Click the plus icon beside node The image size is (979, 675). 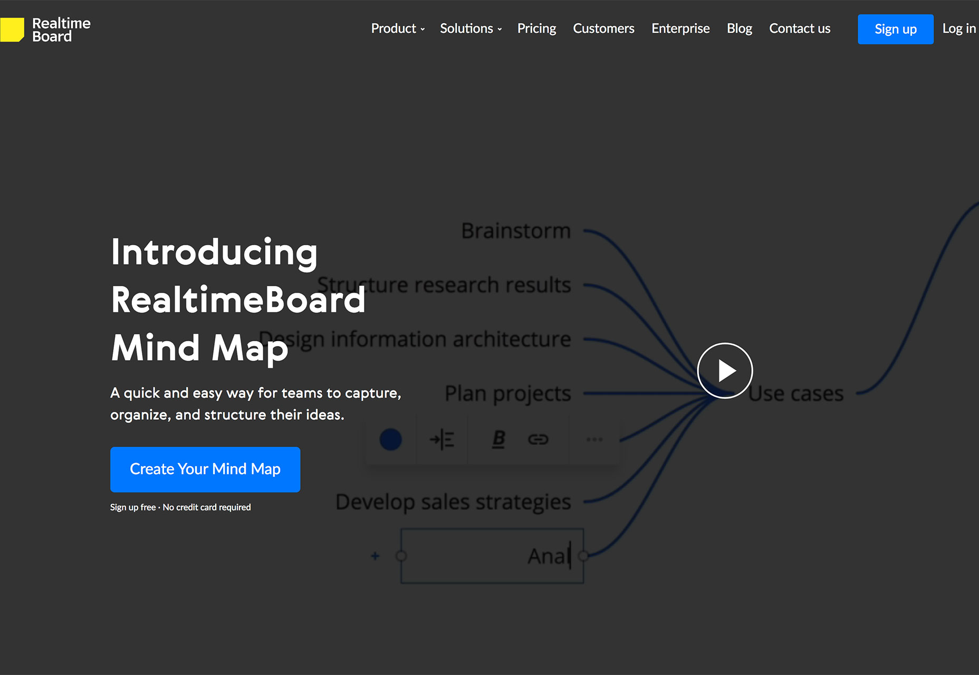coord(375,556)
